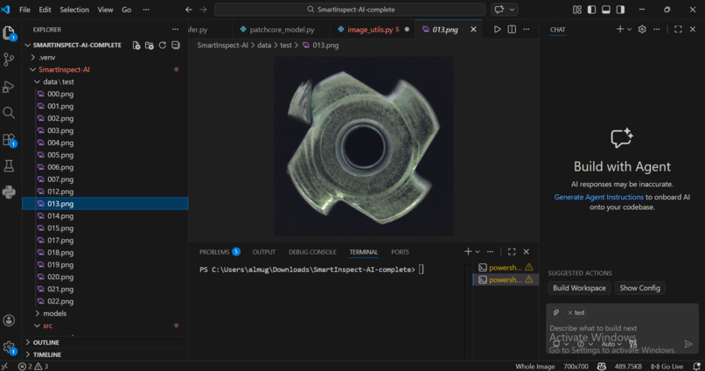The image size is (705, 371).
Task: Open the Manage gear in activity bar
Action: click(9, 347)
